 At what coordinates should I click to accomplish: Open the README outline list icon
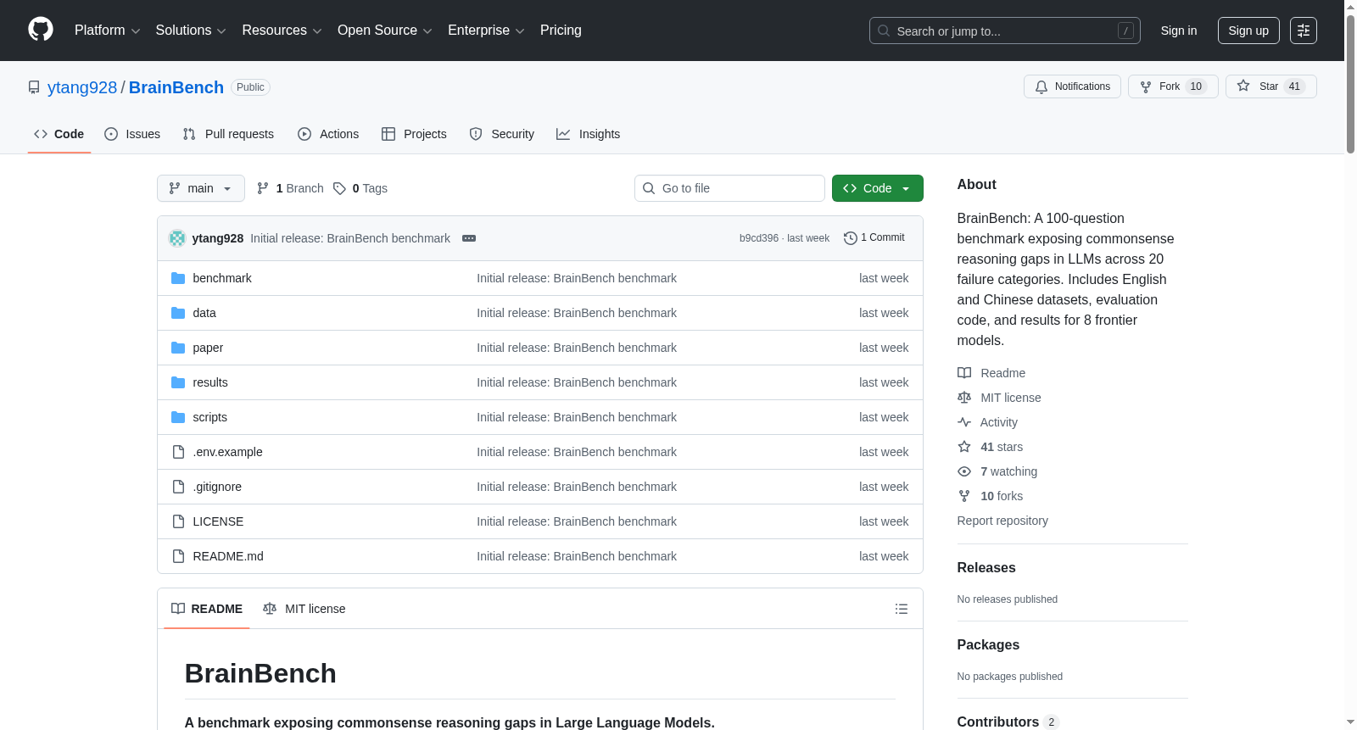tap(902, 609)
